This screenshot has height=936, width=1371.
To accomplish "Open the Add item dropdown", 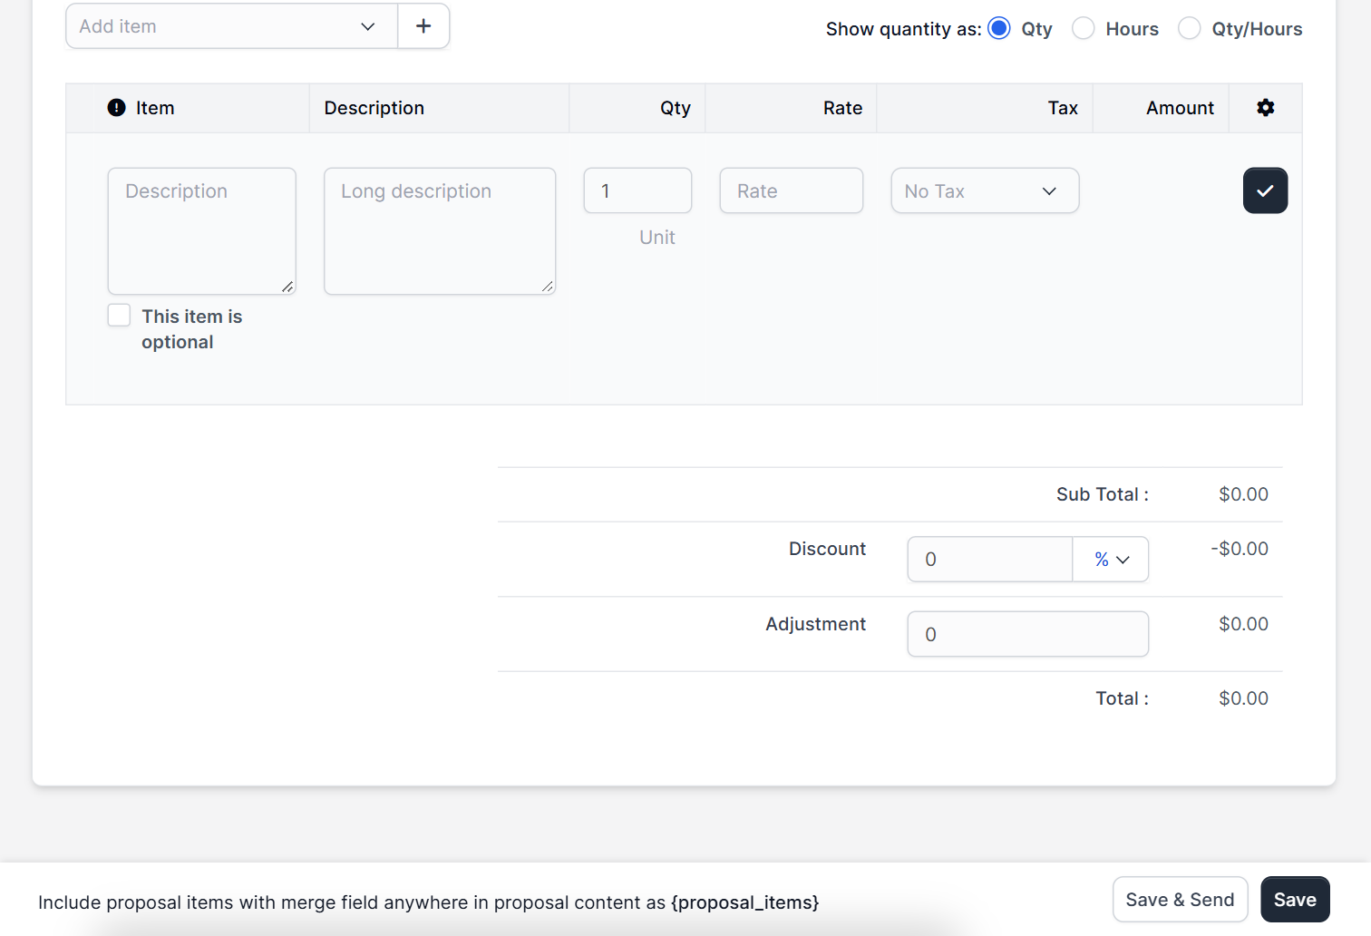I will pyautogui.click(x=231, y=26).
